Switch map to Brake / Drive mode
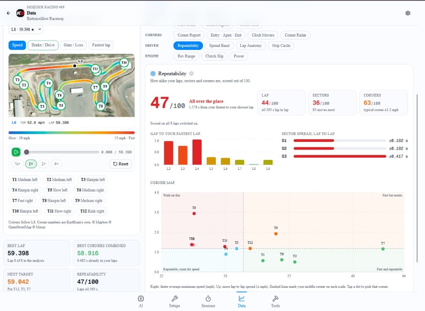 point(43,45)
